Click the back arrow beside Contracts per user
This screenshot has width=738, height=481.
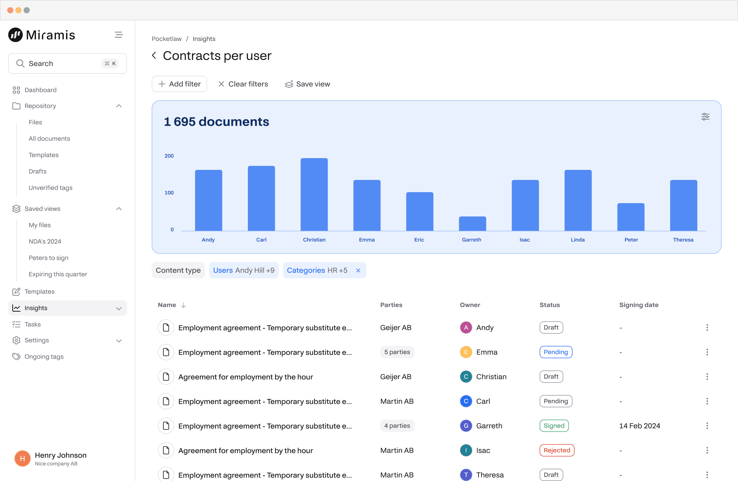click(x=154, y=56)
